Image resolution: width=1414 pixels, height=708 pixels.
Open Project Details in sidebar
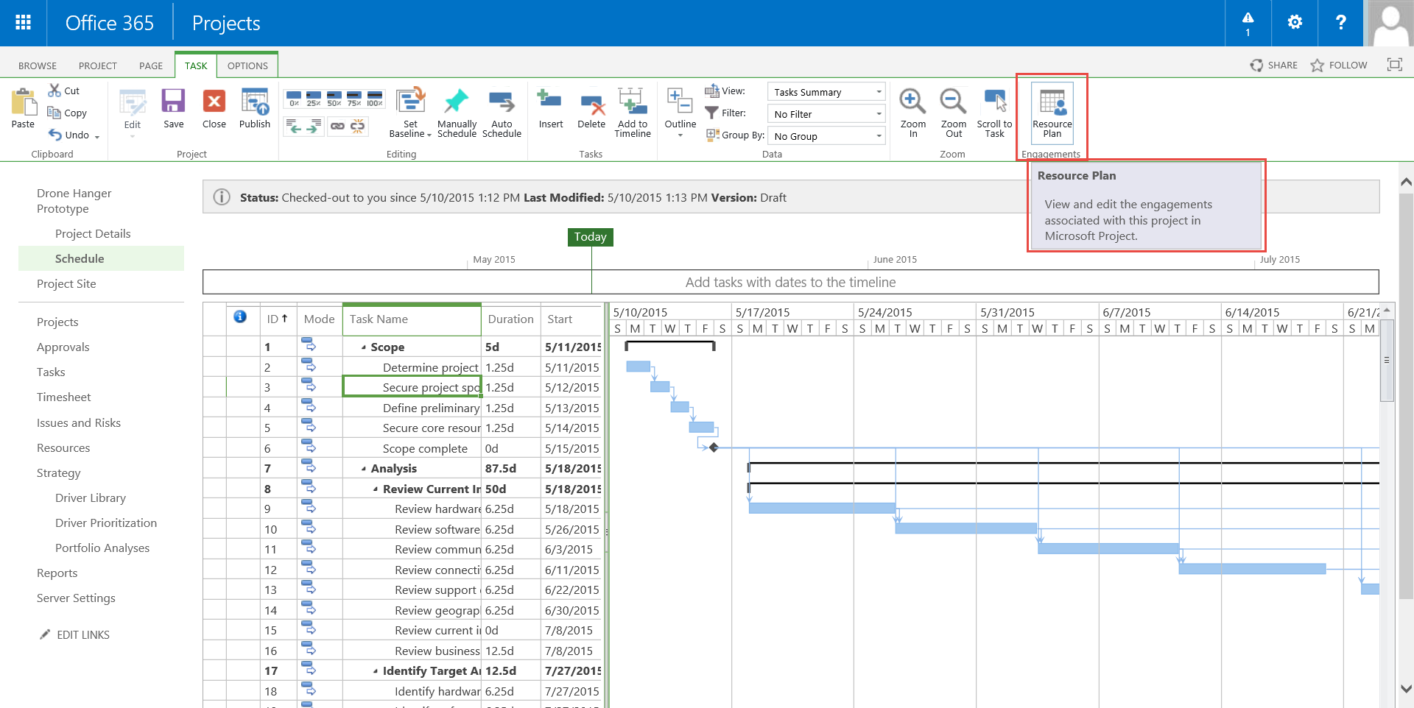(x=93, y=234)
